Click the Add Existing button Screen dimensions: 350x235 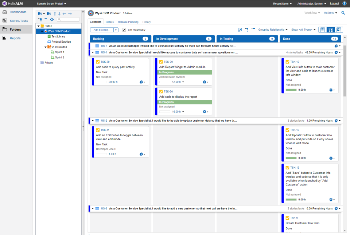click(102, 30)
